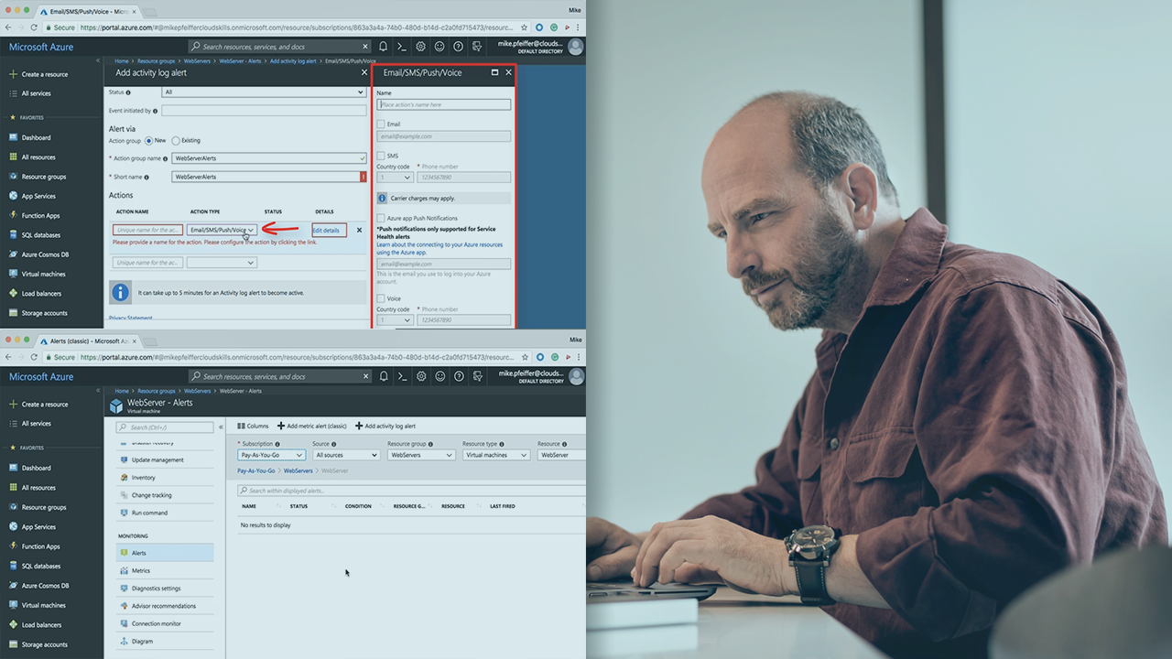
Task: Open Diagnostics settings under Monitoring
Action: tap(156, 589)
